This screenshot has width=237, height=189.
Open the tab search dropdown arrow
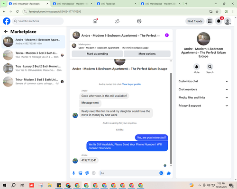click(4, 3)
